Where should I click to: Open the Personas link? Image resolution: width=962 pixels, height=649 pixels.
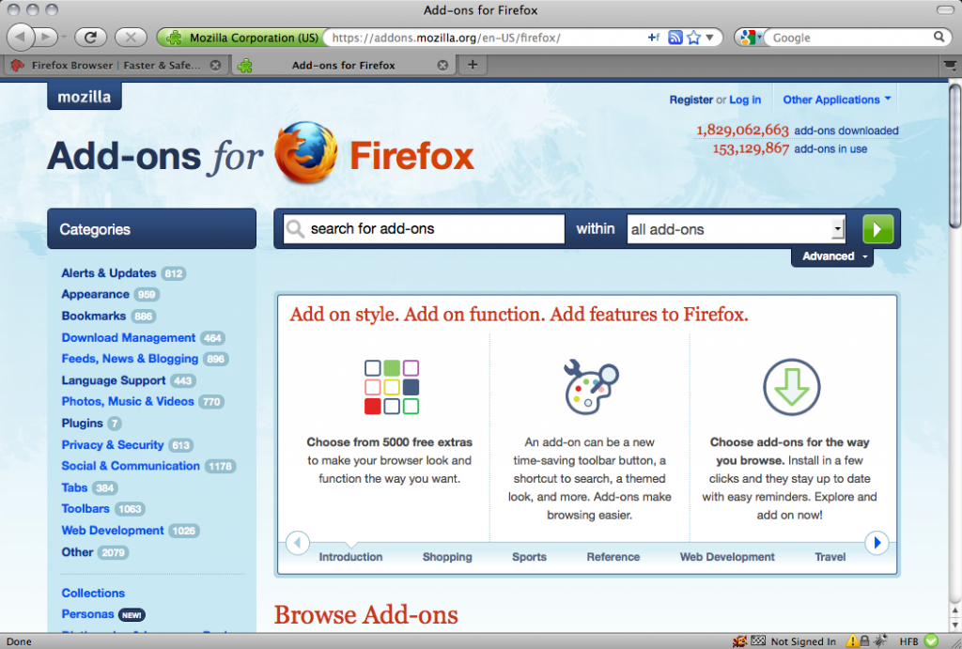pyautogui.click(x=87, y=614)
